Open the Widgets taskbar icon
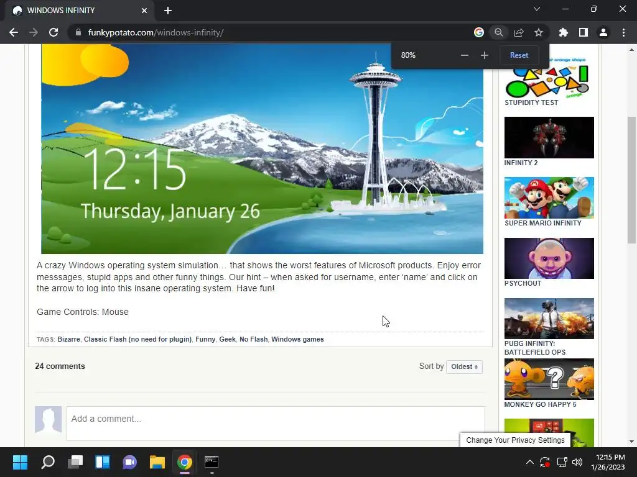 click(103, 462)
